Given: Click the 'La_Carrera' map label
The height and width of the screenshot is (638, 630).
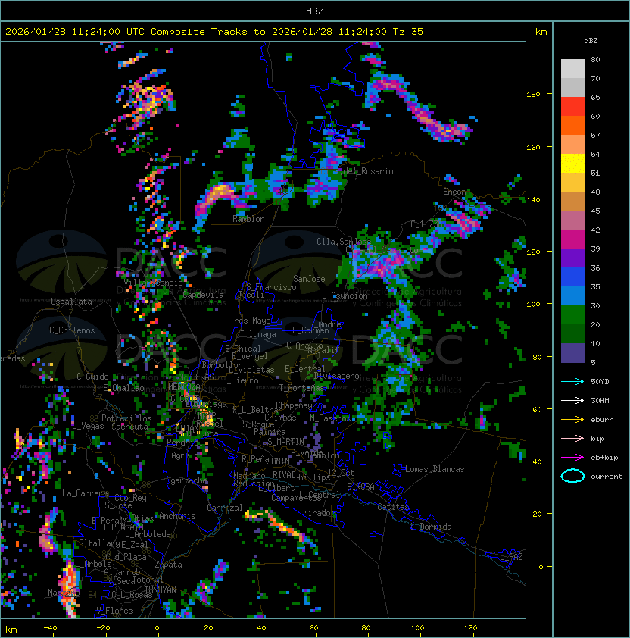Looking at the screenshot, I should [85, 493].
